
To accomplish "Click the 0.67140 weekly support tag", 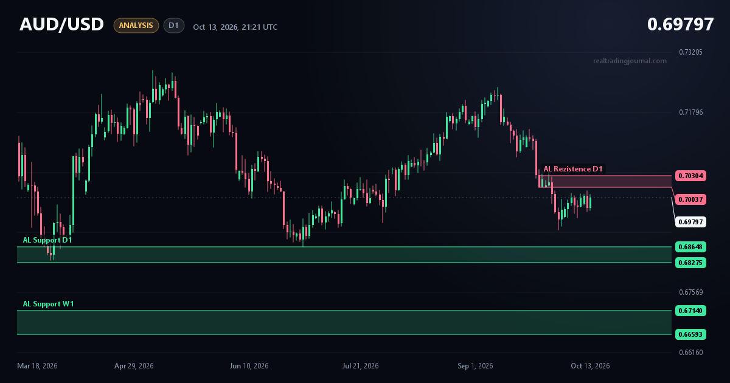I will pyautogui.click(x=691, y=311).
